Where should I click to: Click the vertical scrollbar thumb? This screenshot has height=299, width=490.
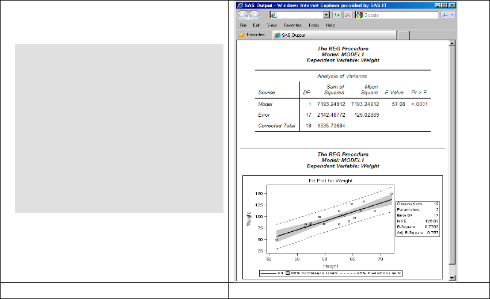(452, 155)
